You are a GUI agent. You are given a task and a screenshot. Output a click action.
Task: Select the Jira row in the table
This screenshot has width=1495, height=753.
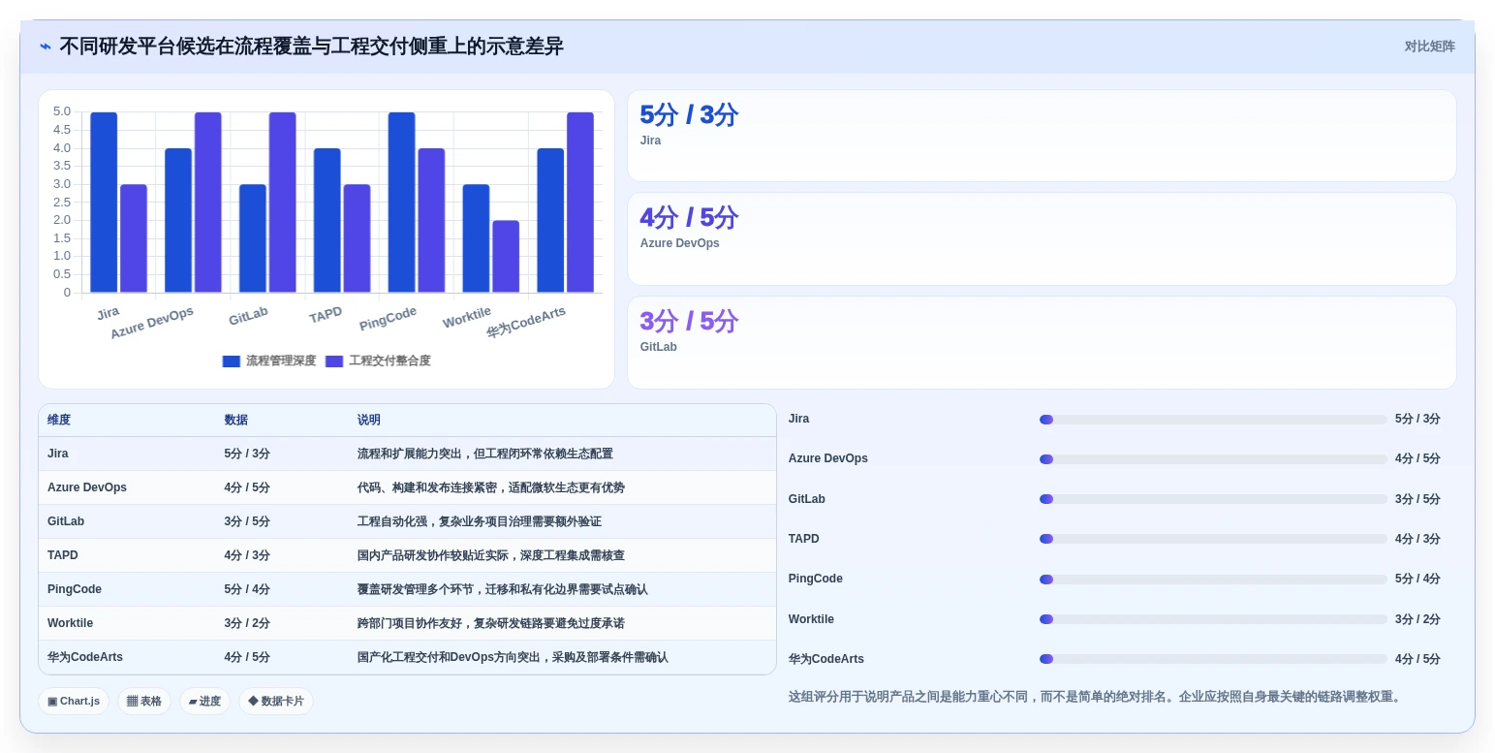tap(407, 454)
